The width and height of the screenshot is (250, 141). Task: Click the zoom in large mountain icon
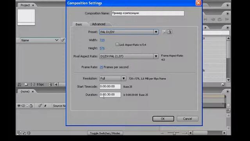click(185, 133)
